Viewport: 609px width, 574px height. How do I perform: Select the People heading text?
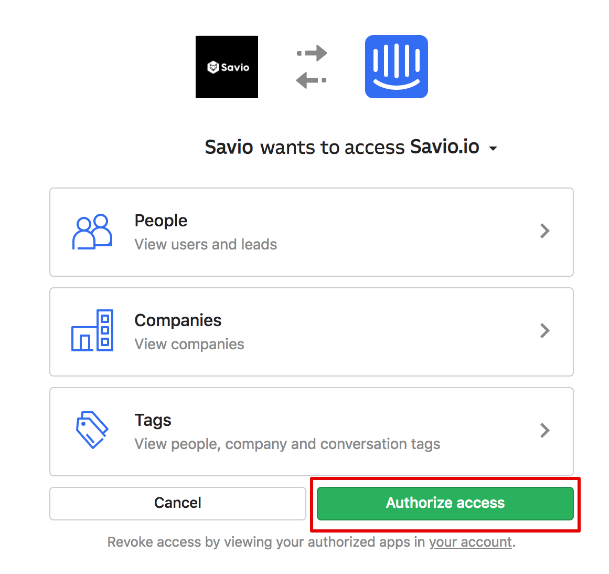click(x=161, y=221)
